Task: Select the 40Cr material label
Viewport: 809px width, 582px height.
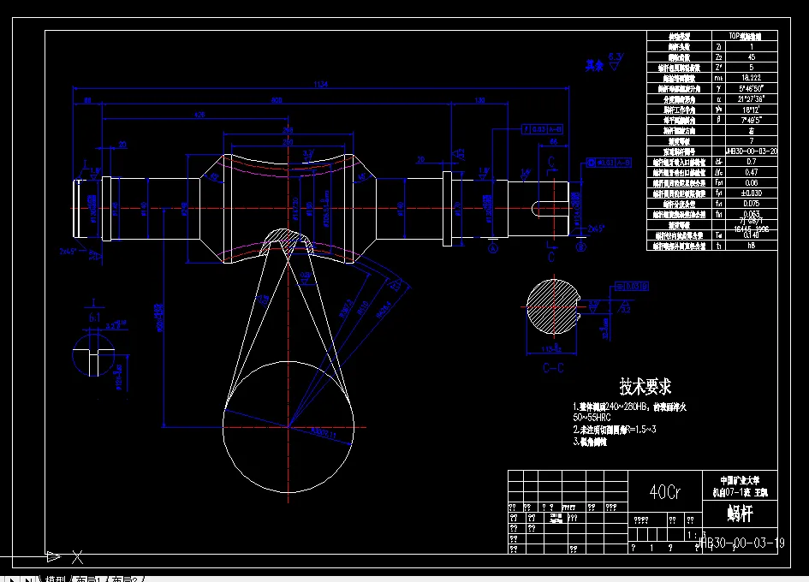Action: point(665,492)
